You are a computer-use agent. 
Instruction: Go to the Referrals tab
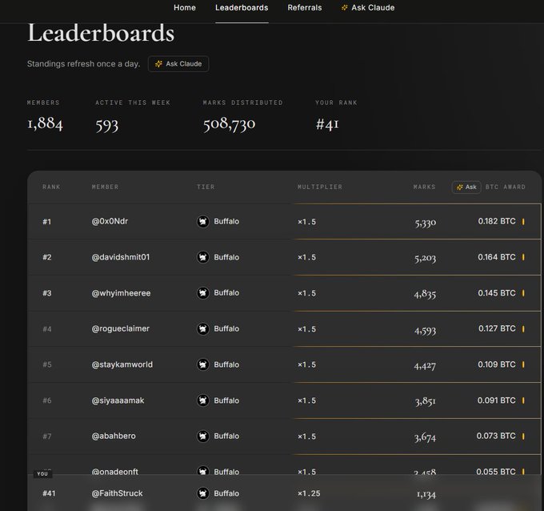pyautogui.click(x=305, y=8)
